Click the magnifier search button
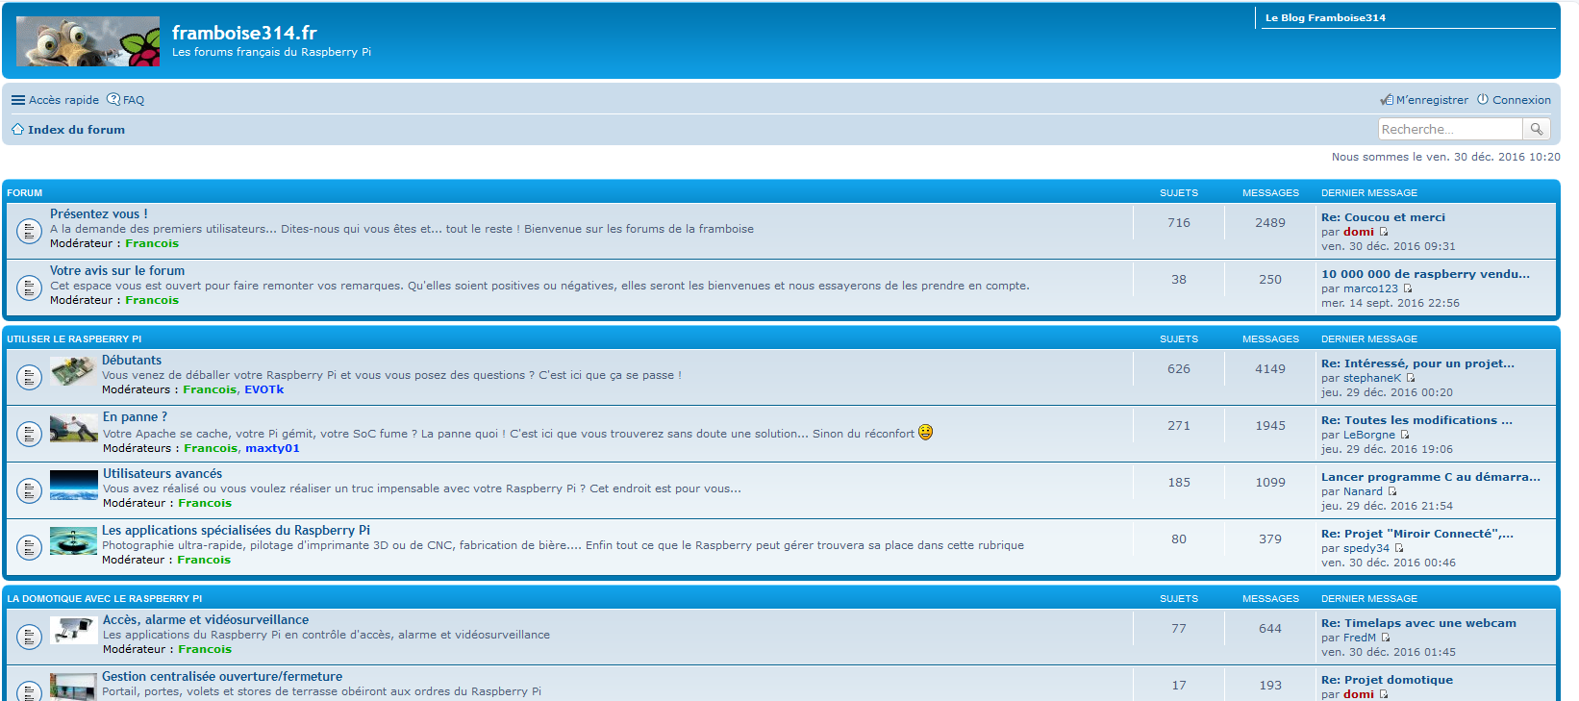 pos(1537,129)
